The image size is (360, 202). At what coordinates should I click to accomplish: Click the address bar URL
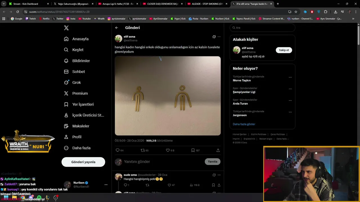point(59,12)
